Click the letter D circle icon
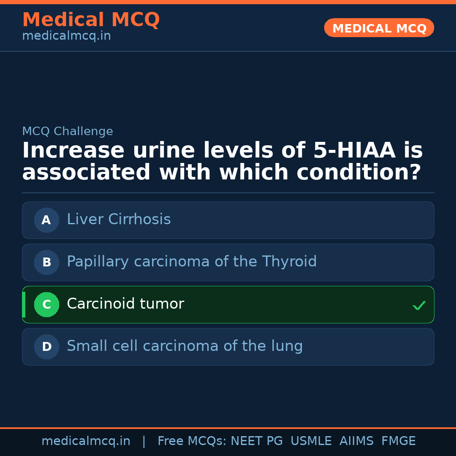 pos(46,347)
